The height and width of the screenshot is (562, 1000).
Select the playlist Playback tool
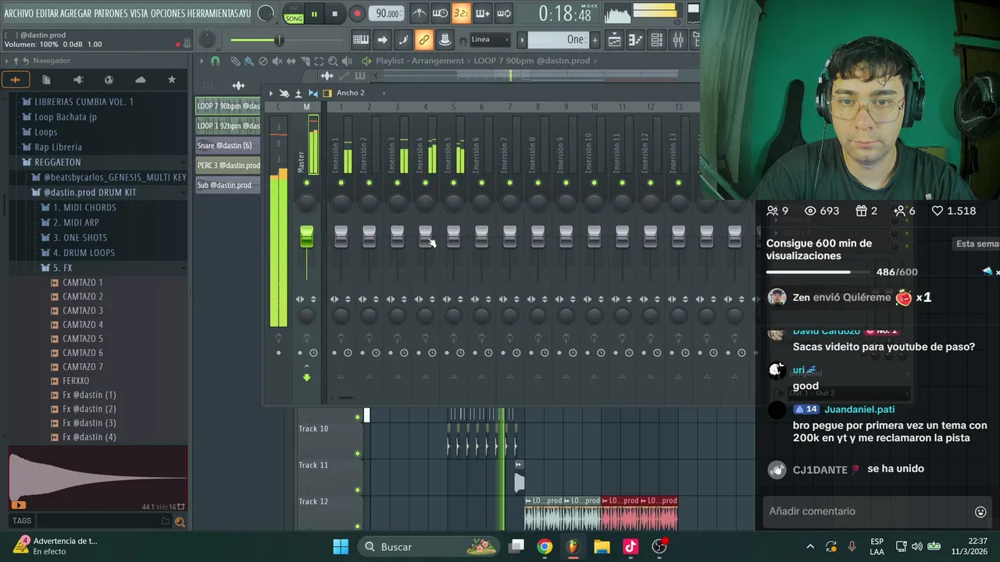coord(347,61)
